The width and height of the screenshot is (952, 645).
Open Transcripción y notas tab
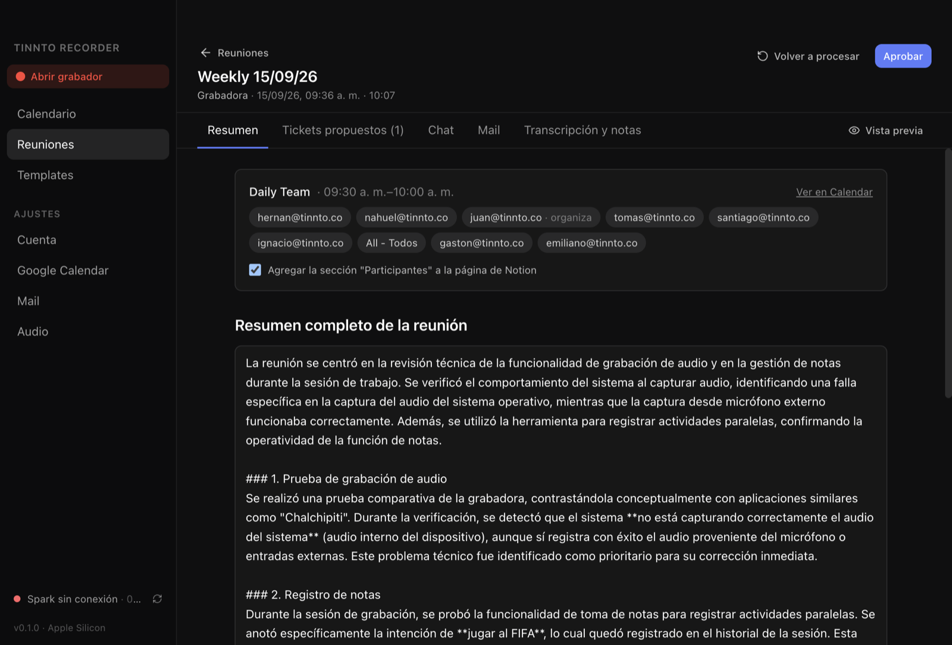click(x=583, y=130)
